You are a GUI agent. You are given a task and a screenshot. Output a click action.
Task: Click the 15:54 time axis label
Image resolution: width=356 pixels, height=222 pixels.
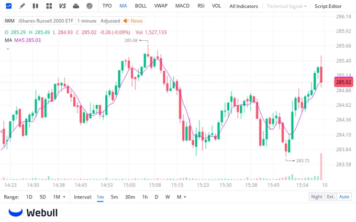click(x=302, y=185)
